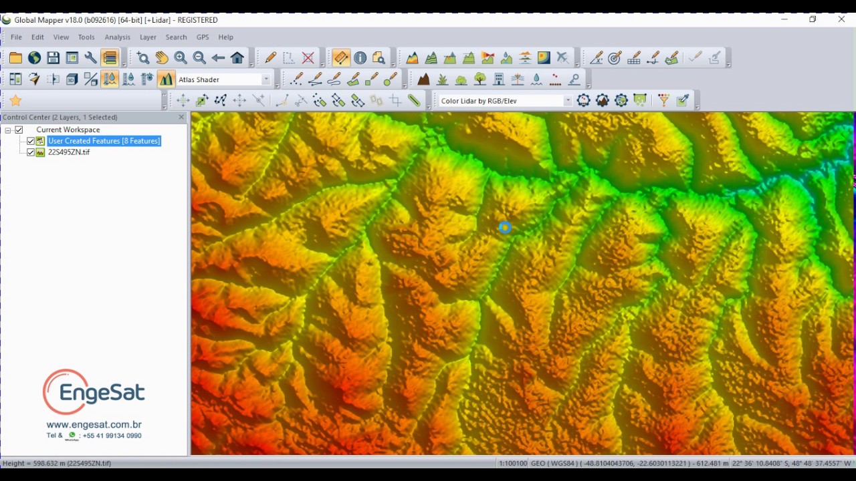The height and width of the screenshot is (481, 856).
Task: Select the Pan hand tool
Action: pos(161,58)
